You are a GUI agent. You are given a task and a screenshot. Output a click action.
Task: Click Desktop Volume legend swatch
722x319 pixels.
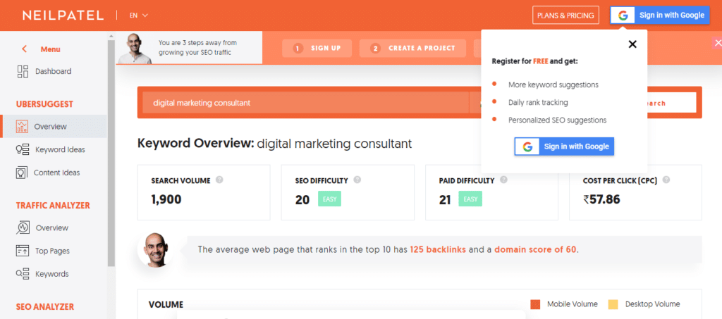pos(613,304)
